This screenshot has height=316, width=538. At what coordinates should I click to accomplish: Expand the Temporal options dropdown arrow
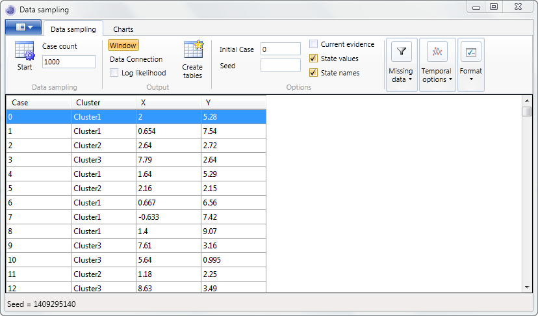tap(450, 80)
